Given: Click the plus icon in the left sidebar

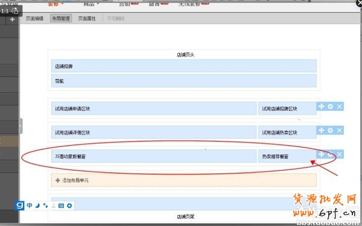Looking at the screenshot, I should coord(12,20).
